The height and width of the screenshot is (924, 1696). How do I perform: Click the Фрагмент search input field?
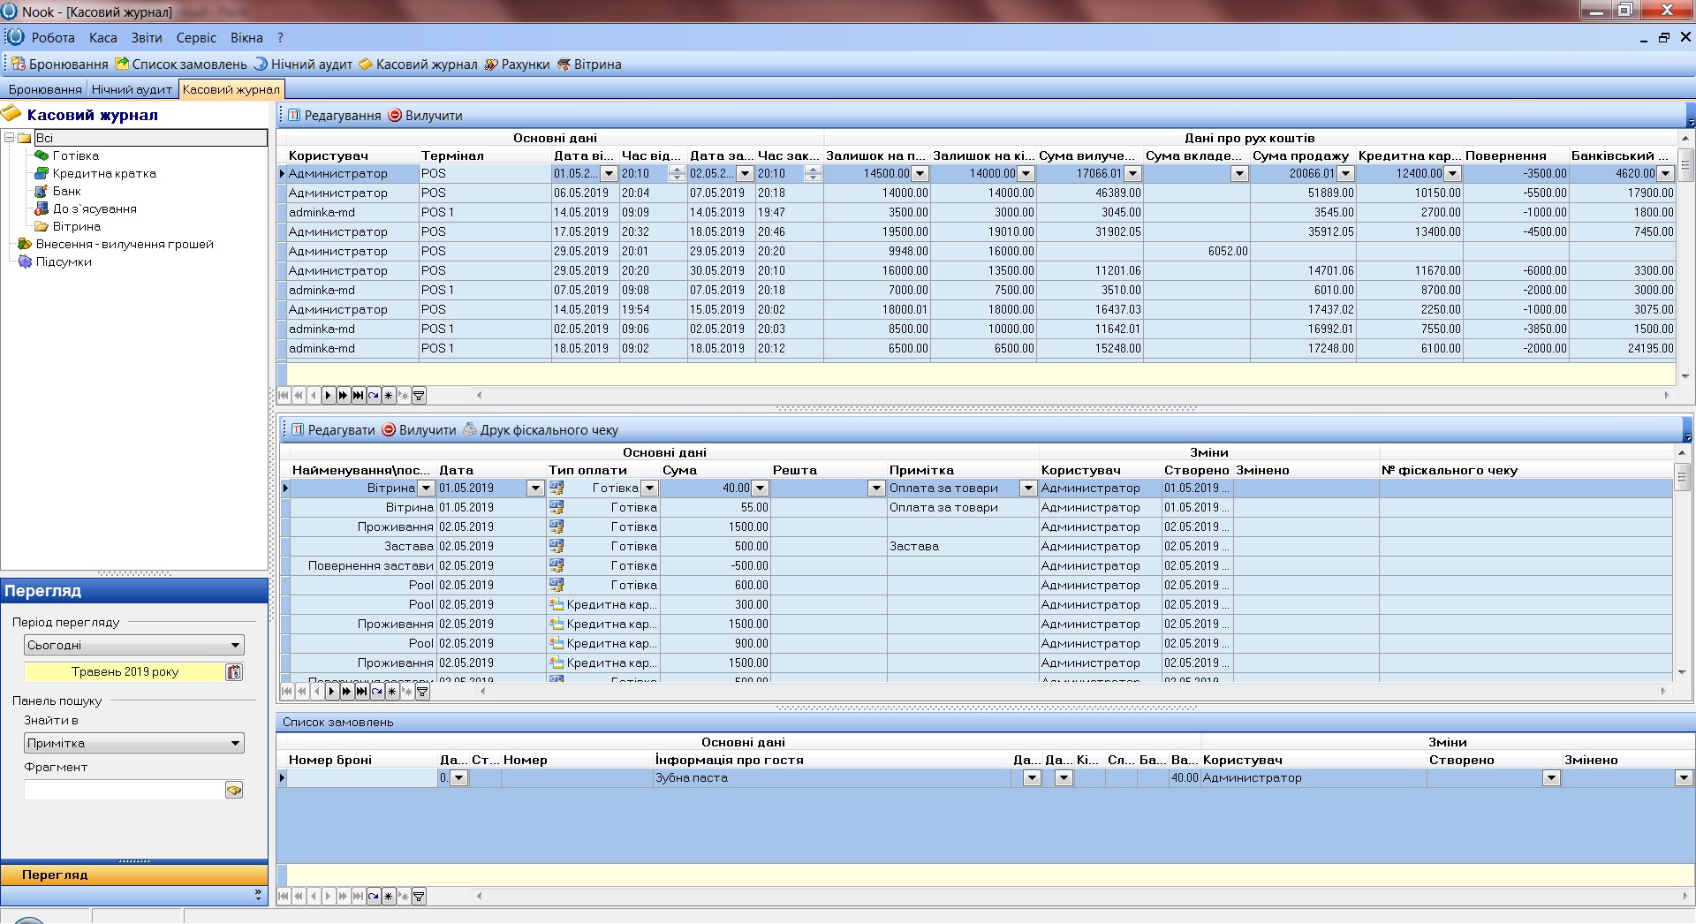(124, 791)
